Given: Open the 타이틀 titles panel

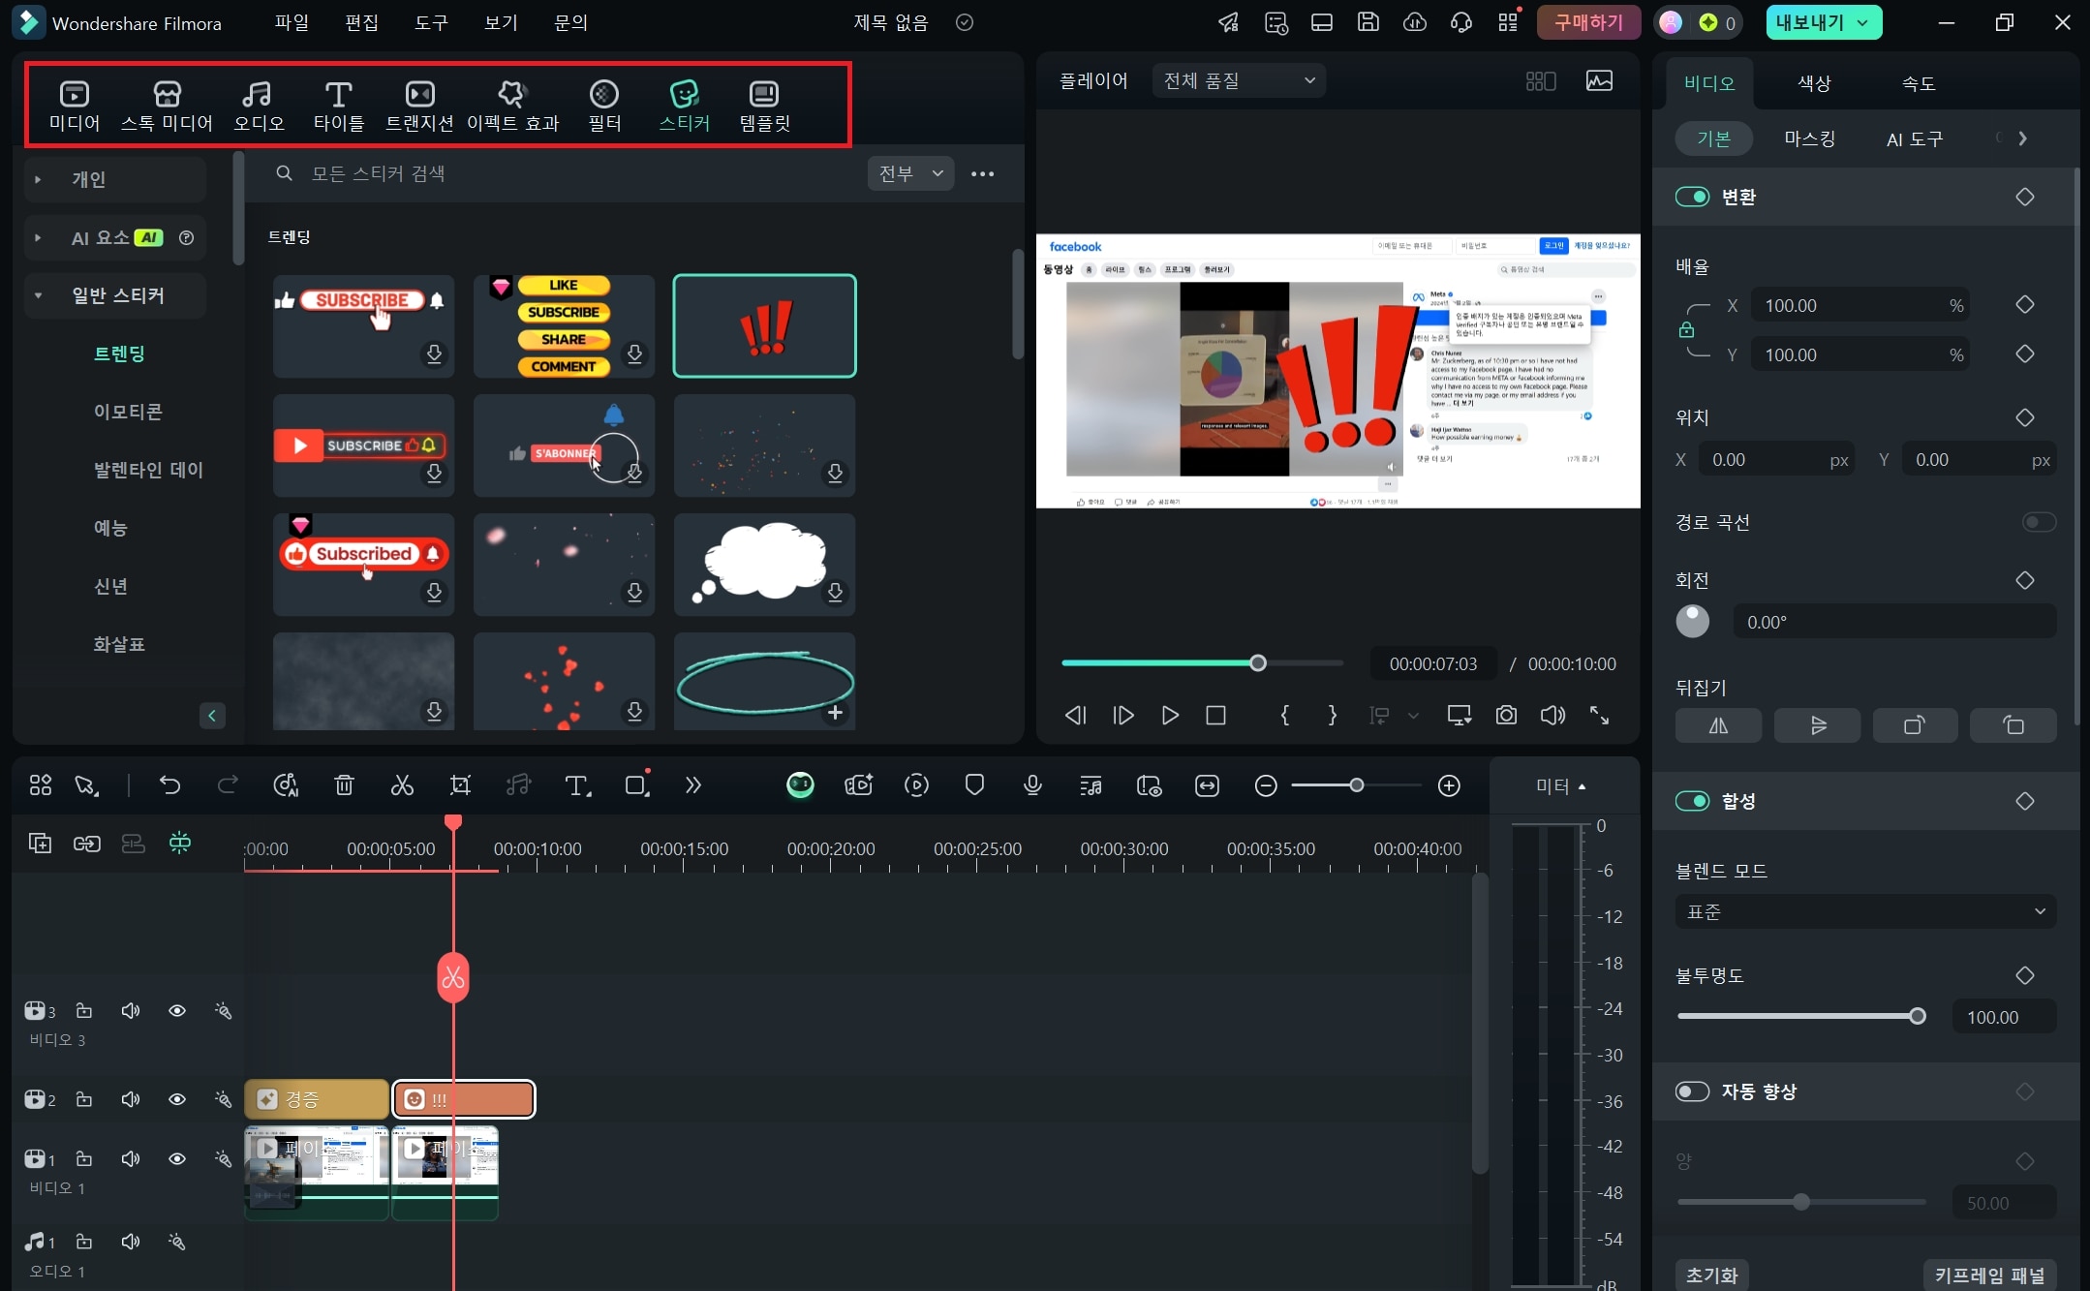Looking at the screenshot, I should click(x=338, y=107).
